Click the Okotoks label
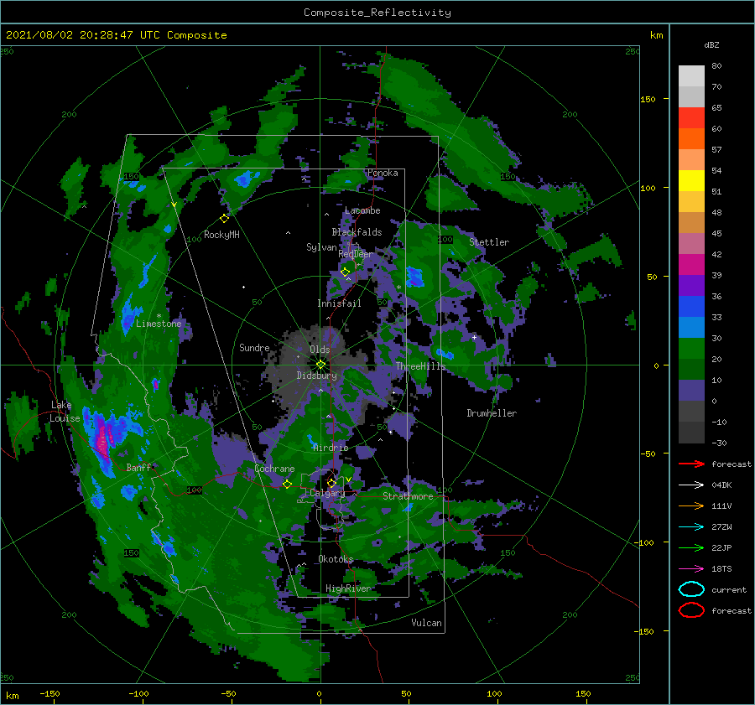 [x=336, y=559]
